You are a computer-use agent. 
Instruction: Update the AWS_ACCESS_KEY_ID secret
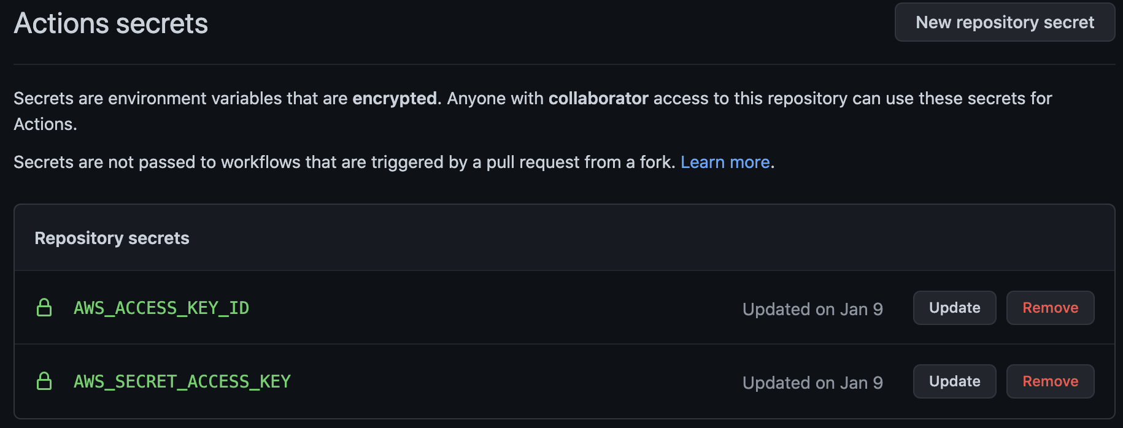(954, 308)
